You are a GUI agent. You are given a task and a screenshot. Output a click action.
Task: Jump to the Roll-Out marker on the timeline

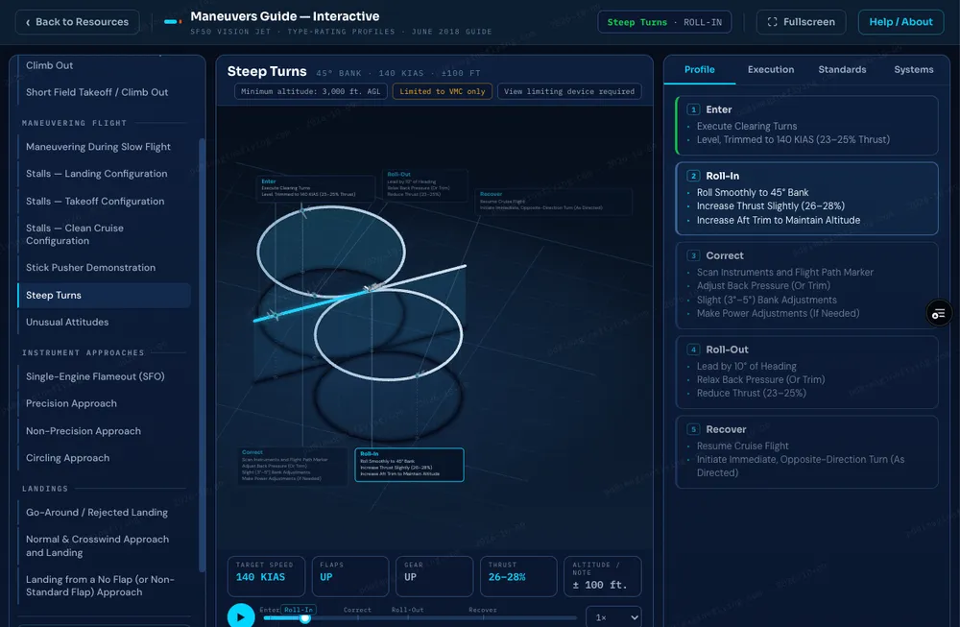point(407,610)
